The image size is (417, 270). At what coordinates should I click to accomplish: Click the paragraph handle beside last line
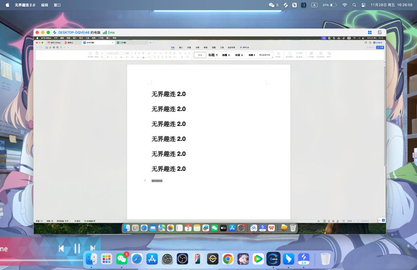(x=145, y=180)
